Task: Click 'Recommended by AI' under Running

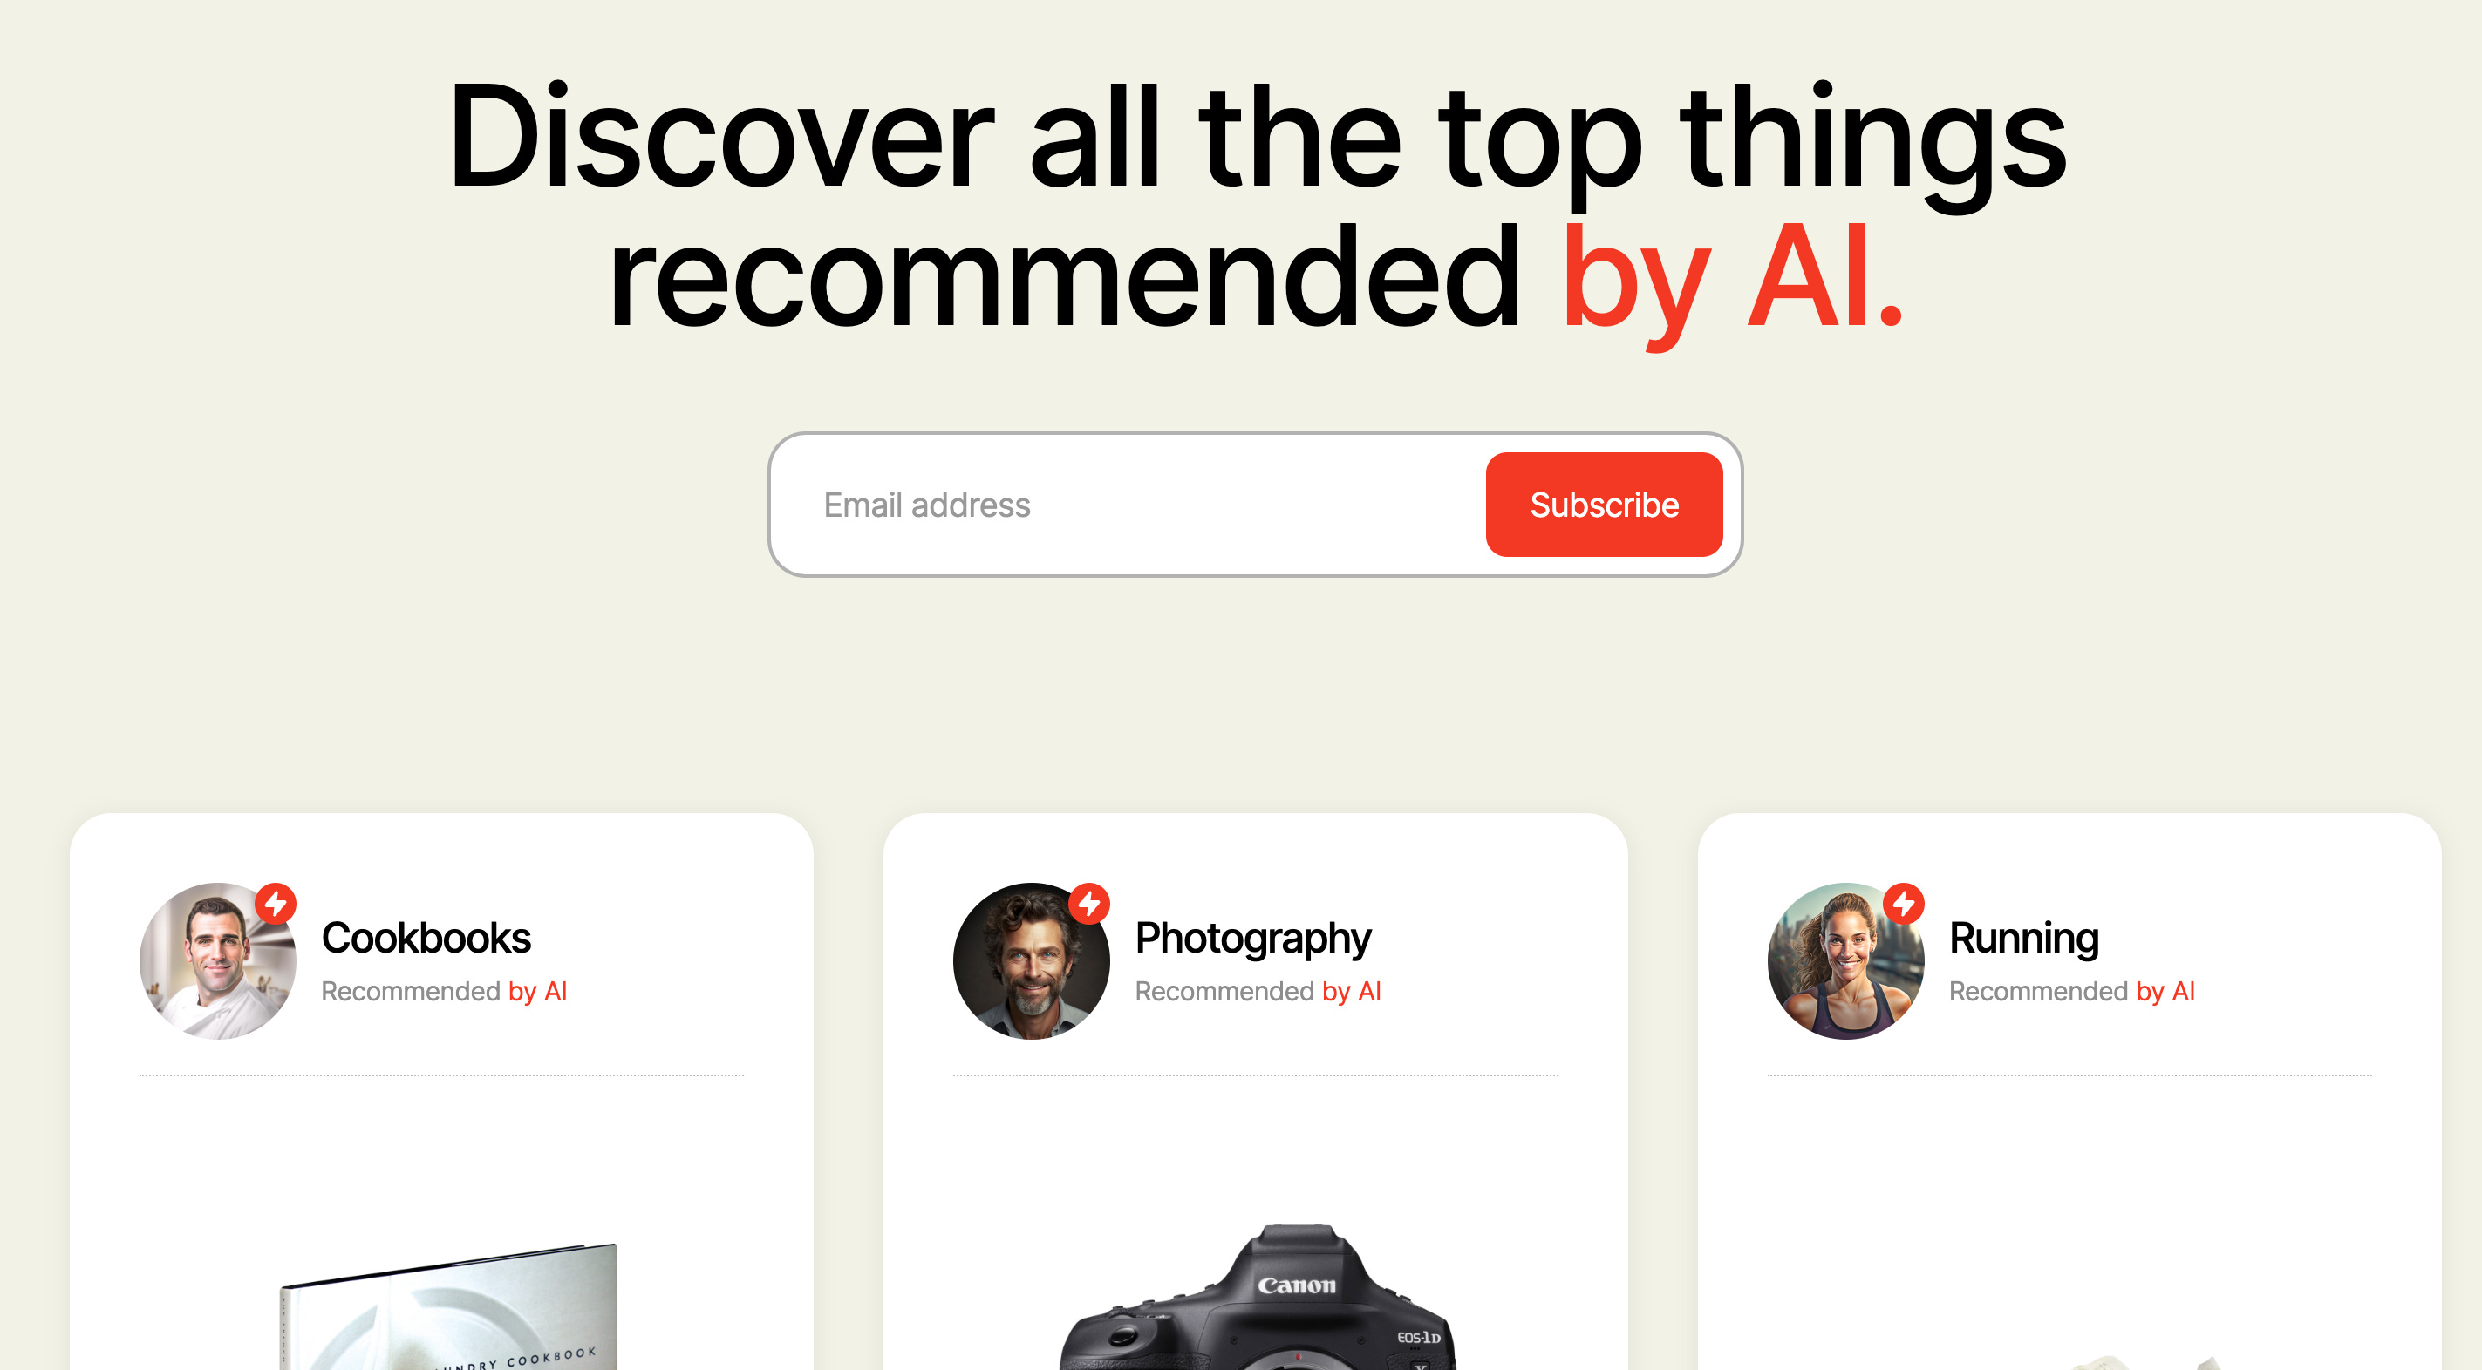Action: (x=2072, y=992)
